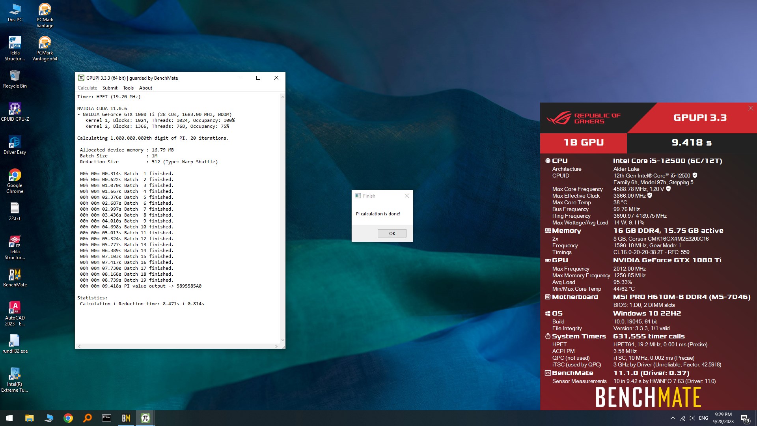Close the BenchMate result overlay

(x=750, y=108)
